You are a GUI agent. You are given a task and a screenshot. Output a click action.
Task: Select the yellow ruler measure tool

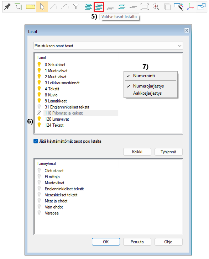(x=31, y=7)
